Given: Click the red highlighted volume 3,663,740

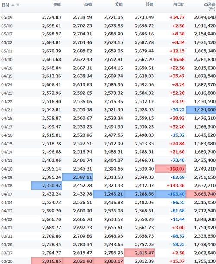Looking at the screenshot, I should 201,194.
